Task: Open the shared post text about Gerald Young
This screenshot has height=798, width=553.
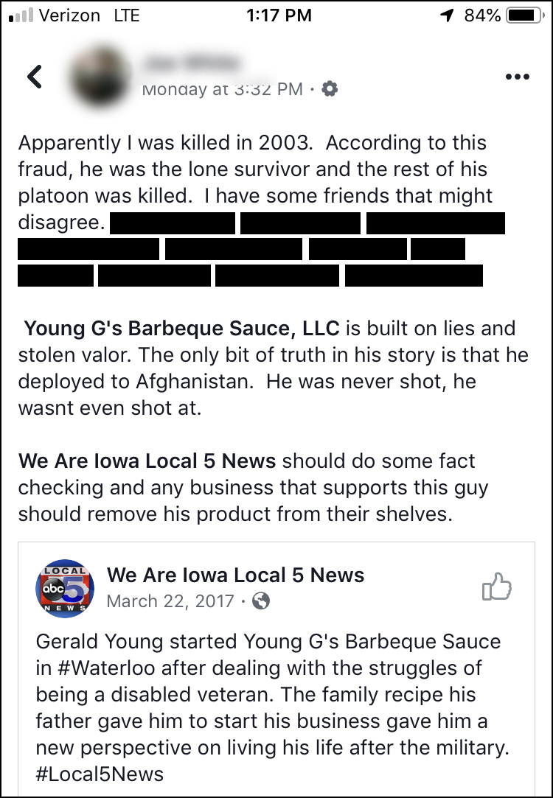Action: click(x=273, y=707)
